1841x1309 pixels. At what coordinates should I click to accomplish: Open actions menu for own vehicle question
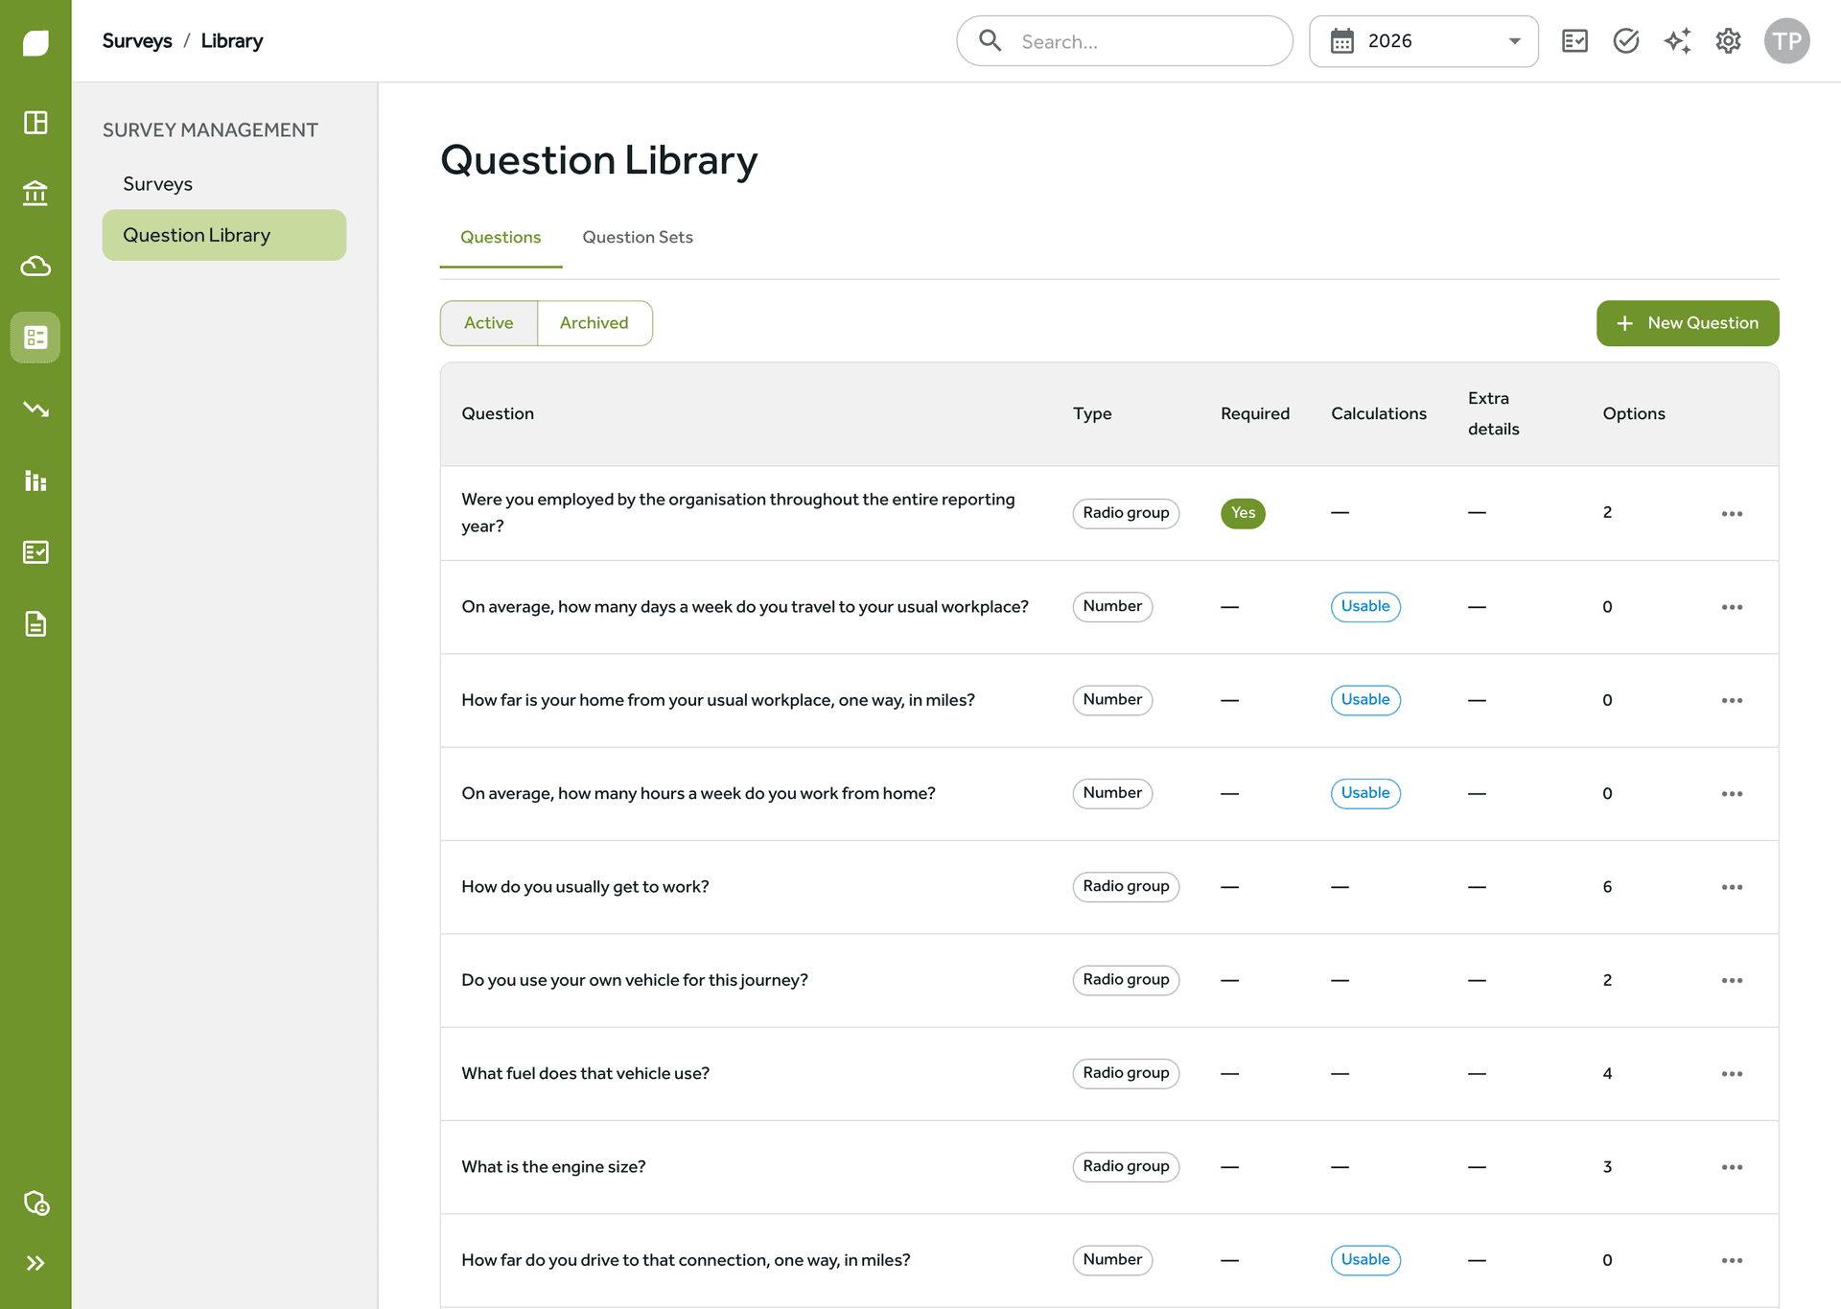tap(1732, 981)
